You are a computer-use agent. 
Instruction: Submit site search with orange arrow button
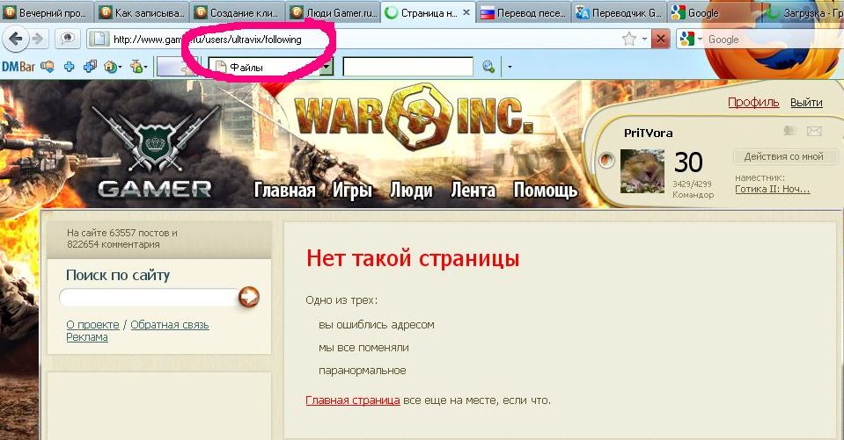tap(249, 297)
